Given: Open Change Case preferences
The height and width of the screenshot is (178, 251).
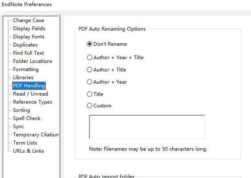Looking at the screenshot, I should pos(28,20).
